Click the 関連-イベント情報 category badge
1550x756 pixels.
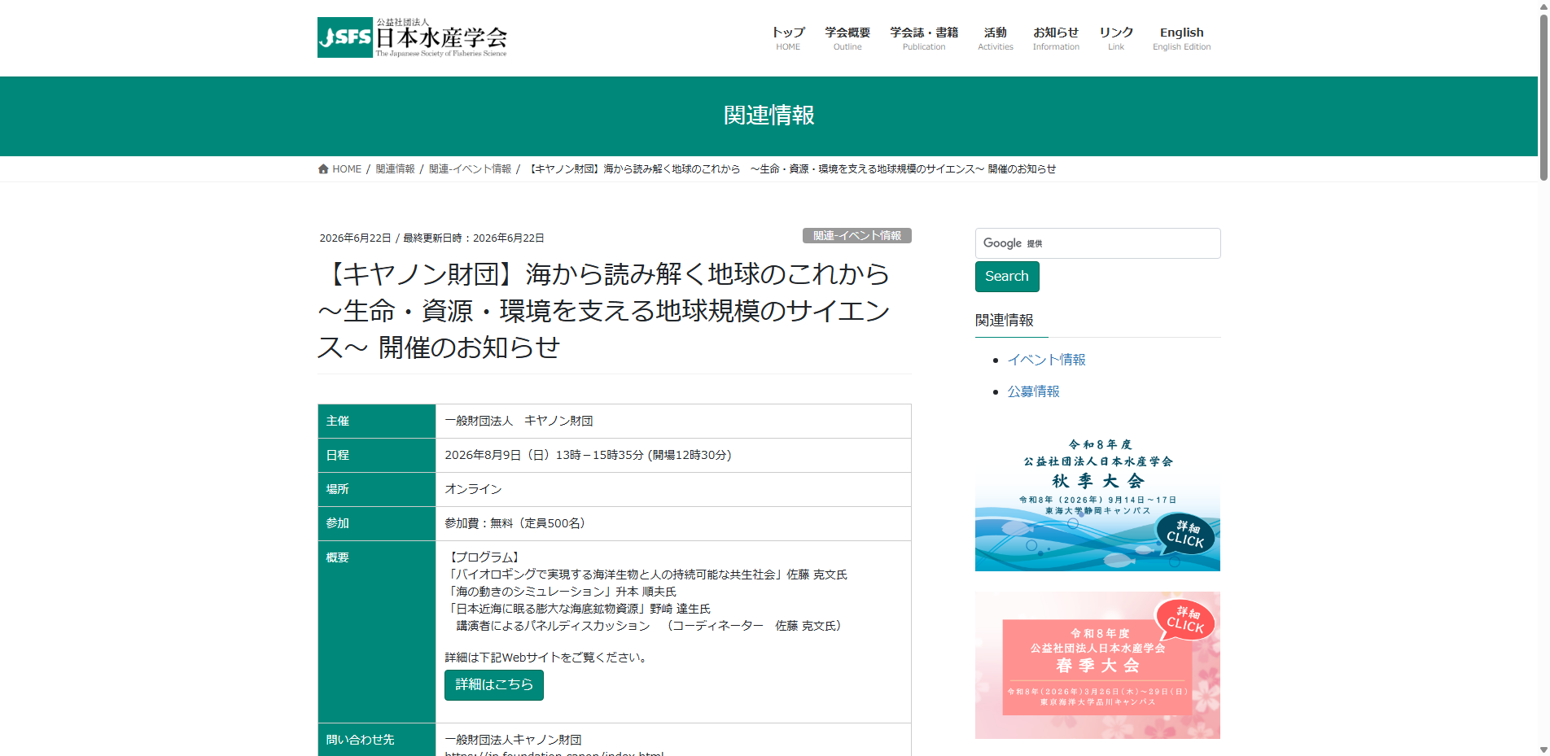click(857, 236)
